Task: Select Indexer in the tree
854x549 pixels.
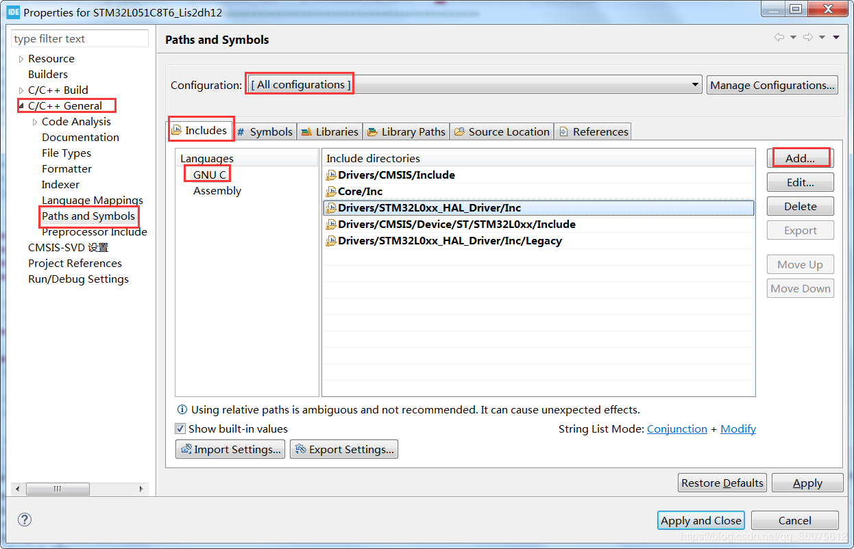Action: click(x=60, y=185)
